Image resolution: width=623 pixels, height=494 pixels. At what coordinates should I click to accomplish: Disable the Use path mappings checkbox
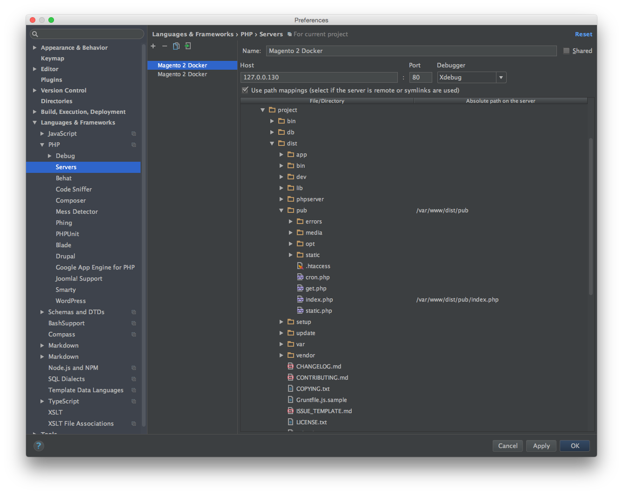point(245,90)
